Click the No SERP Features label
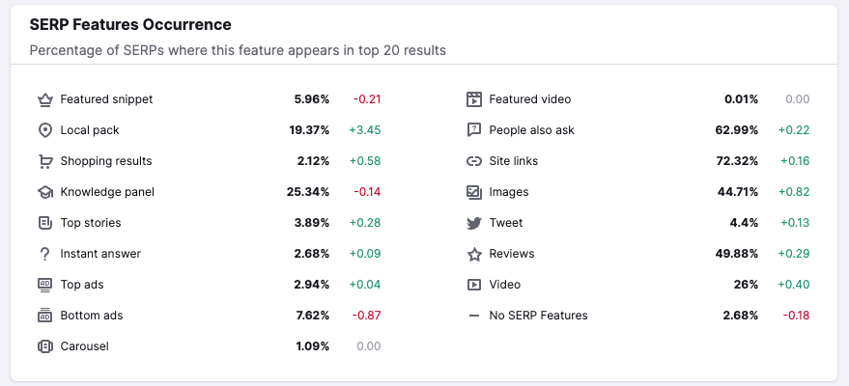Screen dimensions: 849x386 [538, 316]
